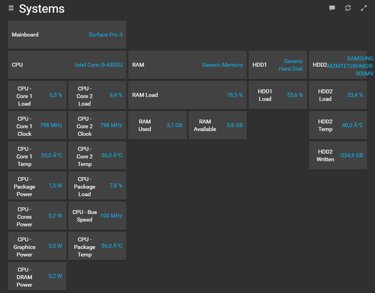Image resolution: width=375 pixels, height=293 pixels.
Task: Expand the RAM Used tile details
Action: point(157,125)
